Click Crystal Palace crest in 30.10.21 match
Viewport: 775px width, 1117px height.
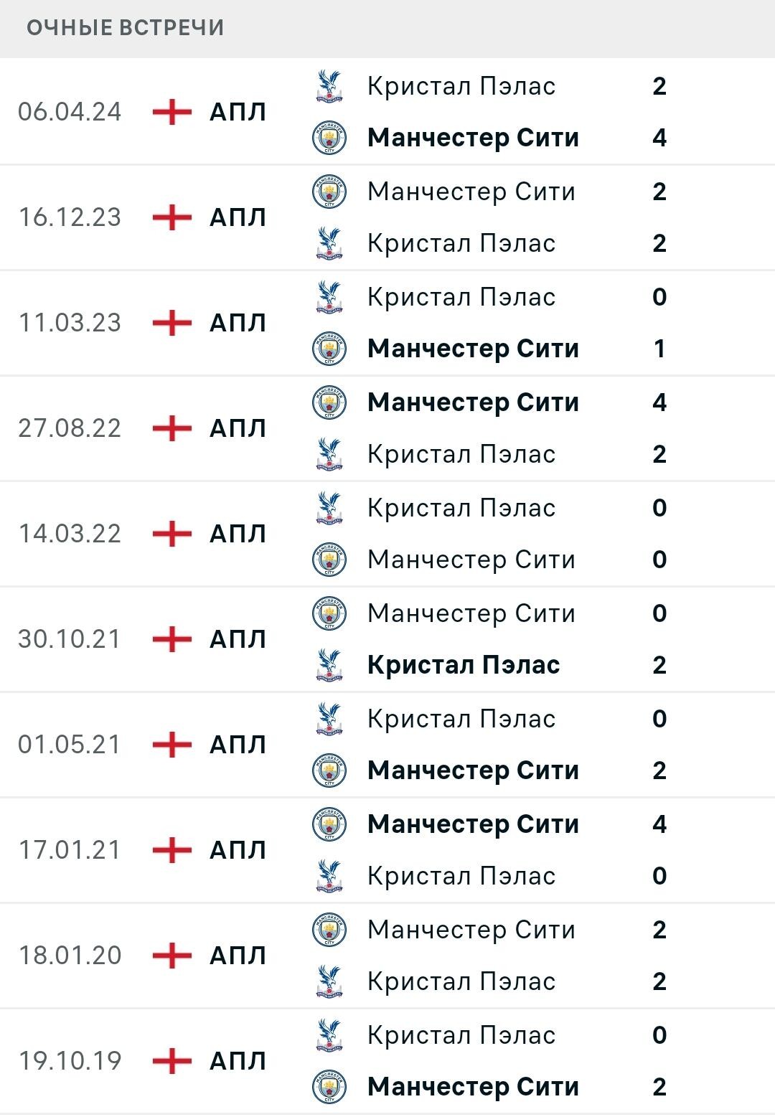tap(329, 665)
